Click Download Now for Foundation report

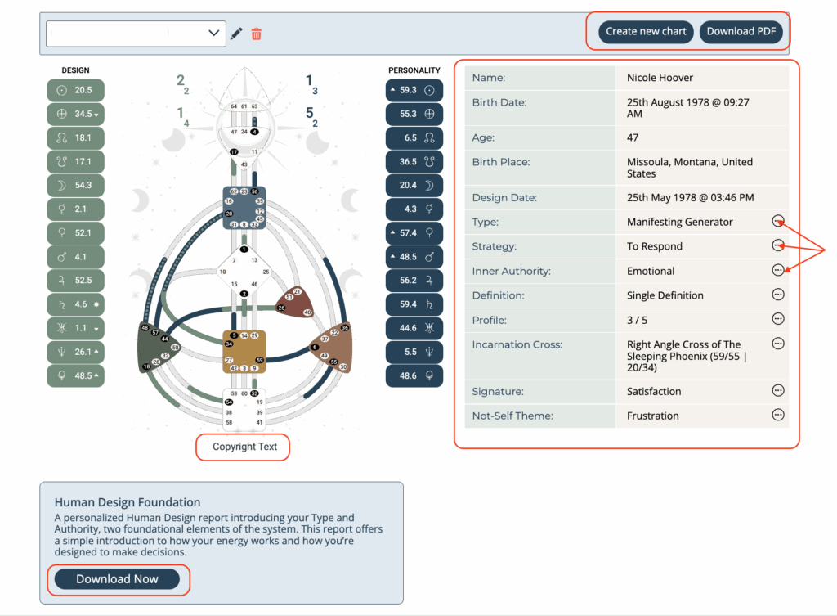(x=117, y=579)
